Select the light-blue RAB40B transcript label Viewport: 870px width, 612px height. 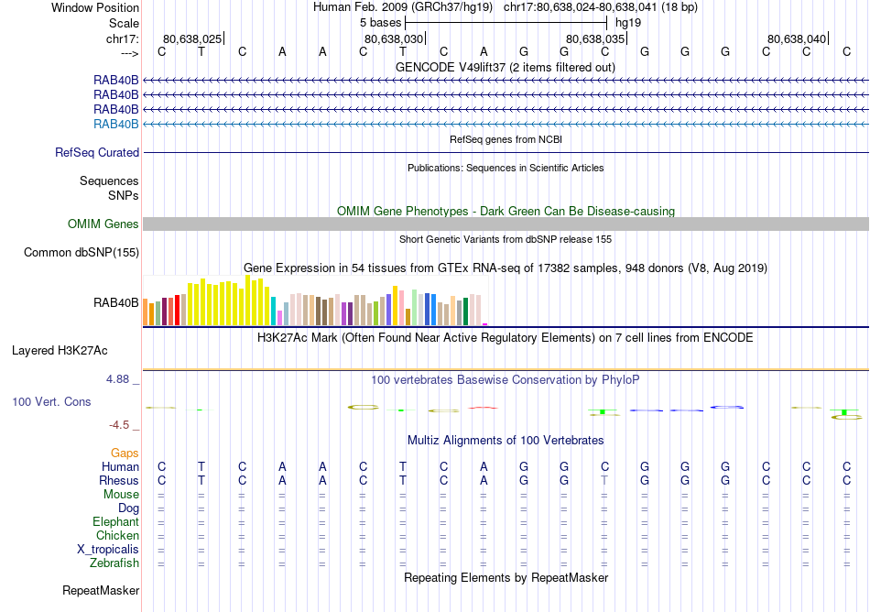pos(116,124)
